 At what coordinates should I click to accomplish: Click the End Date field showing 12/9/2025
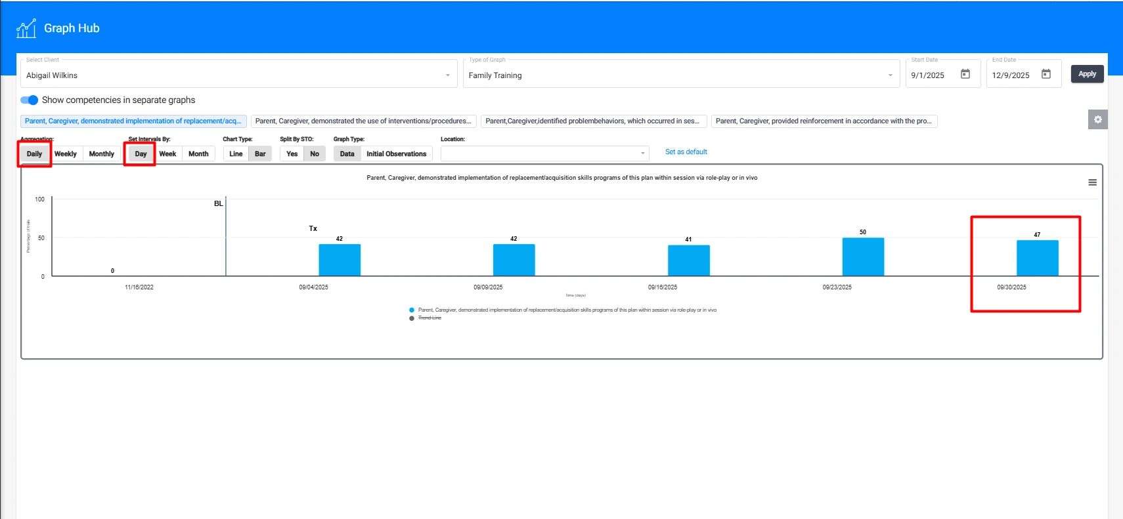tap(1023, 75)
